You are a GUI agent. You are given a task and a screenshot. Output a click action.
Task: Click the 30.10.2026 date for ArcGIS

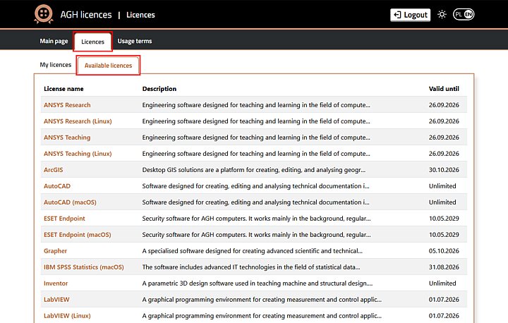pos(444,170)
